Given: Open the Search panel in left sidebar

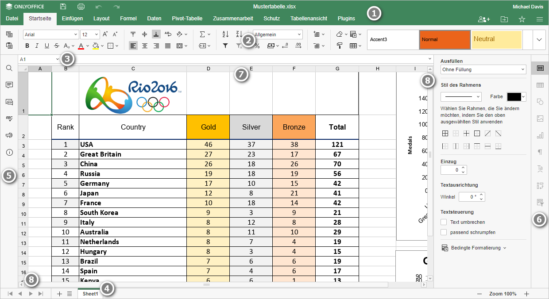Looking at the screenshot, I should pyautogui.click(x=9, y=68).
